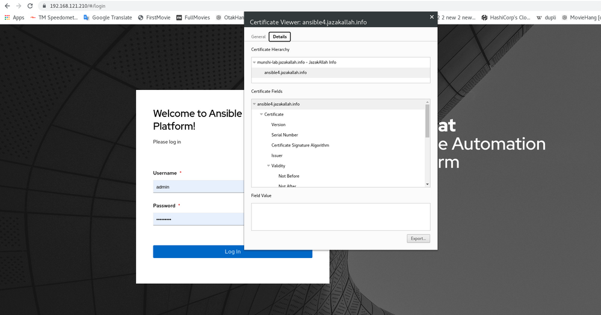601x315 pixels.
Task: Click the lock icon in address bar
Action: [44, 6]
